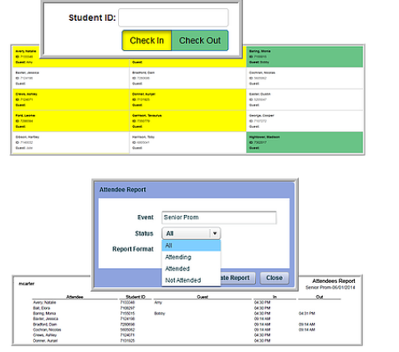Click Bradford, Dain in the attendees report
This screenshot has height=352, width=399.
45,324
